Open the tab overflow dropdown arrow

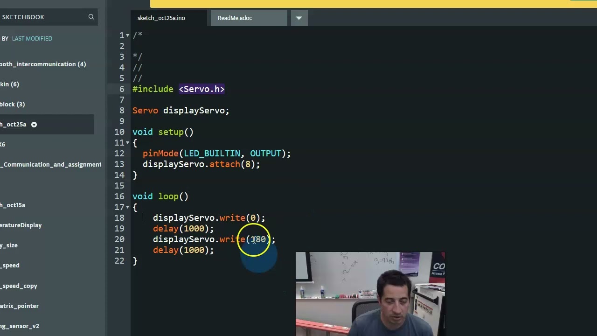[x=299, y=18]
